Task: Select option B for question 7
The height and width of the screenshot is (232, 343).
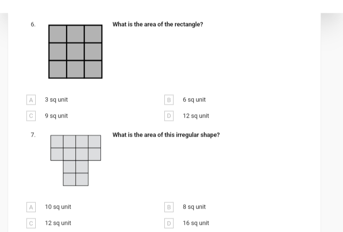Action: click(169, 207)
